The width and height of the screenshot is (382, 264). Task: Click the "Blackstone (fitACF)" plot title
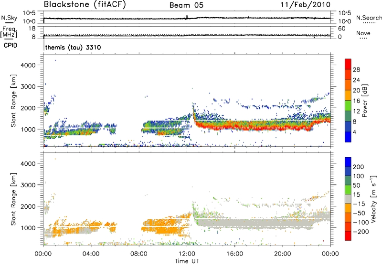click(85, 4)
